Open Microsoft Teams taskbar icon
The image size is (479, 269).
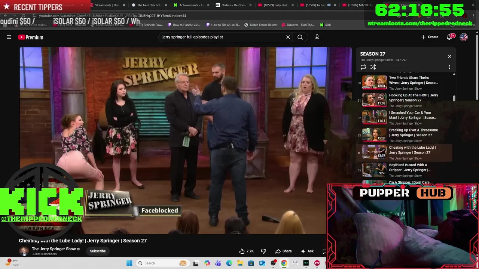click(x=218, y=263)
